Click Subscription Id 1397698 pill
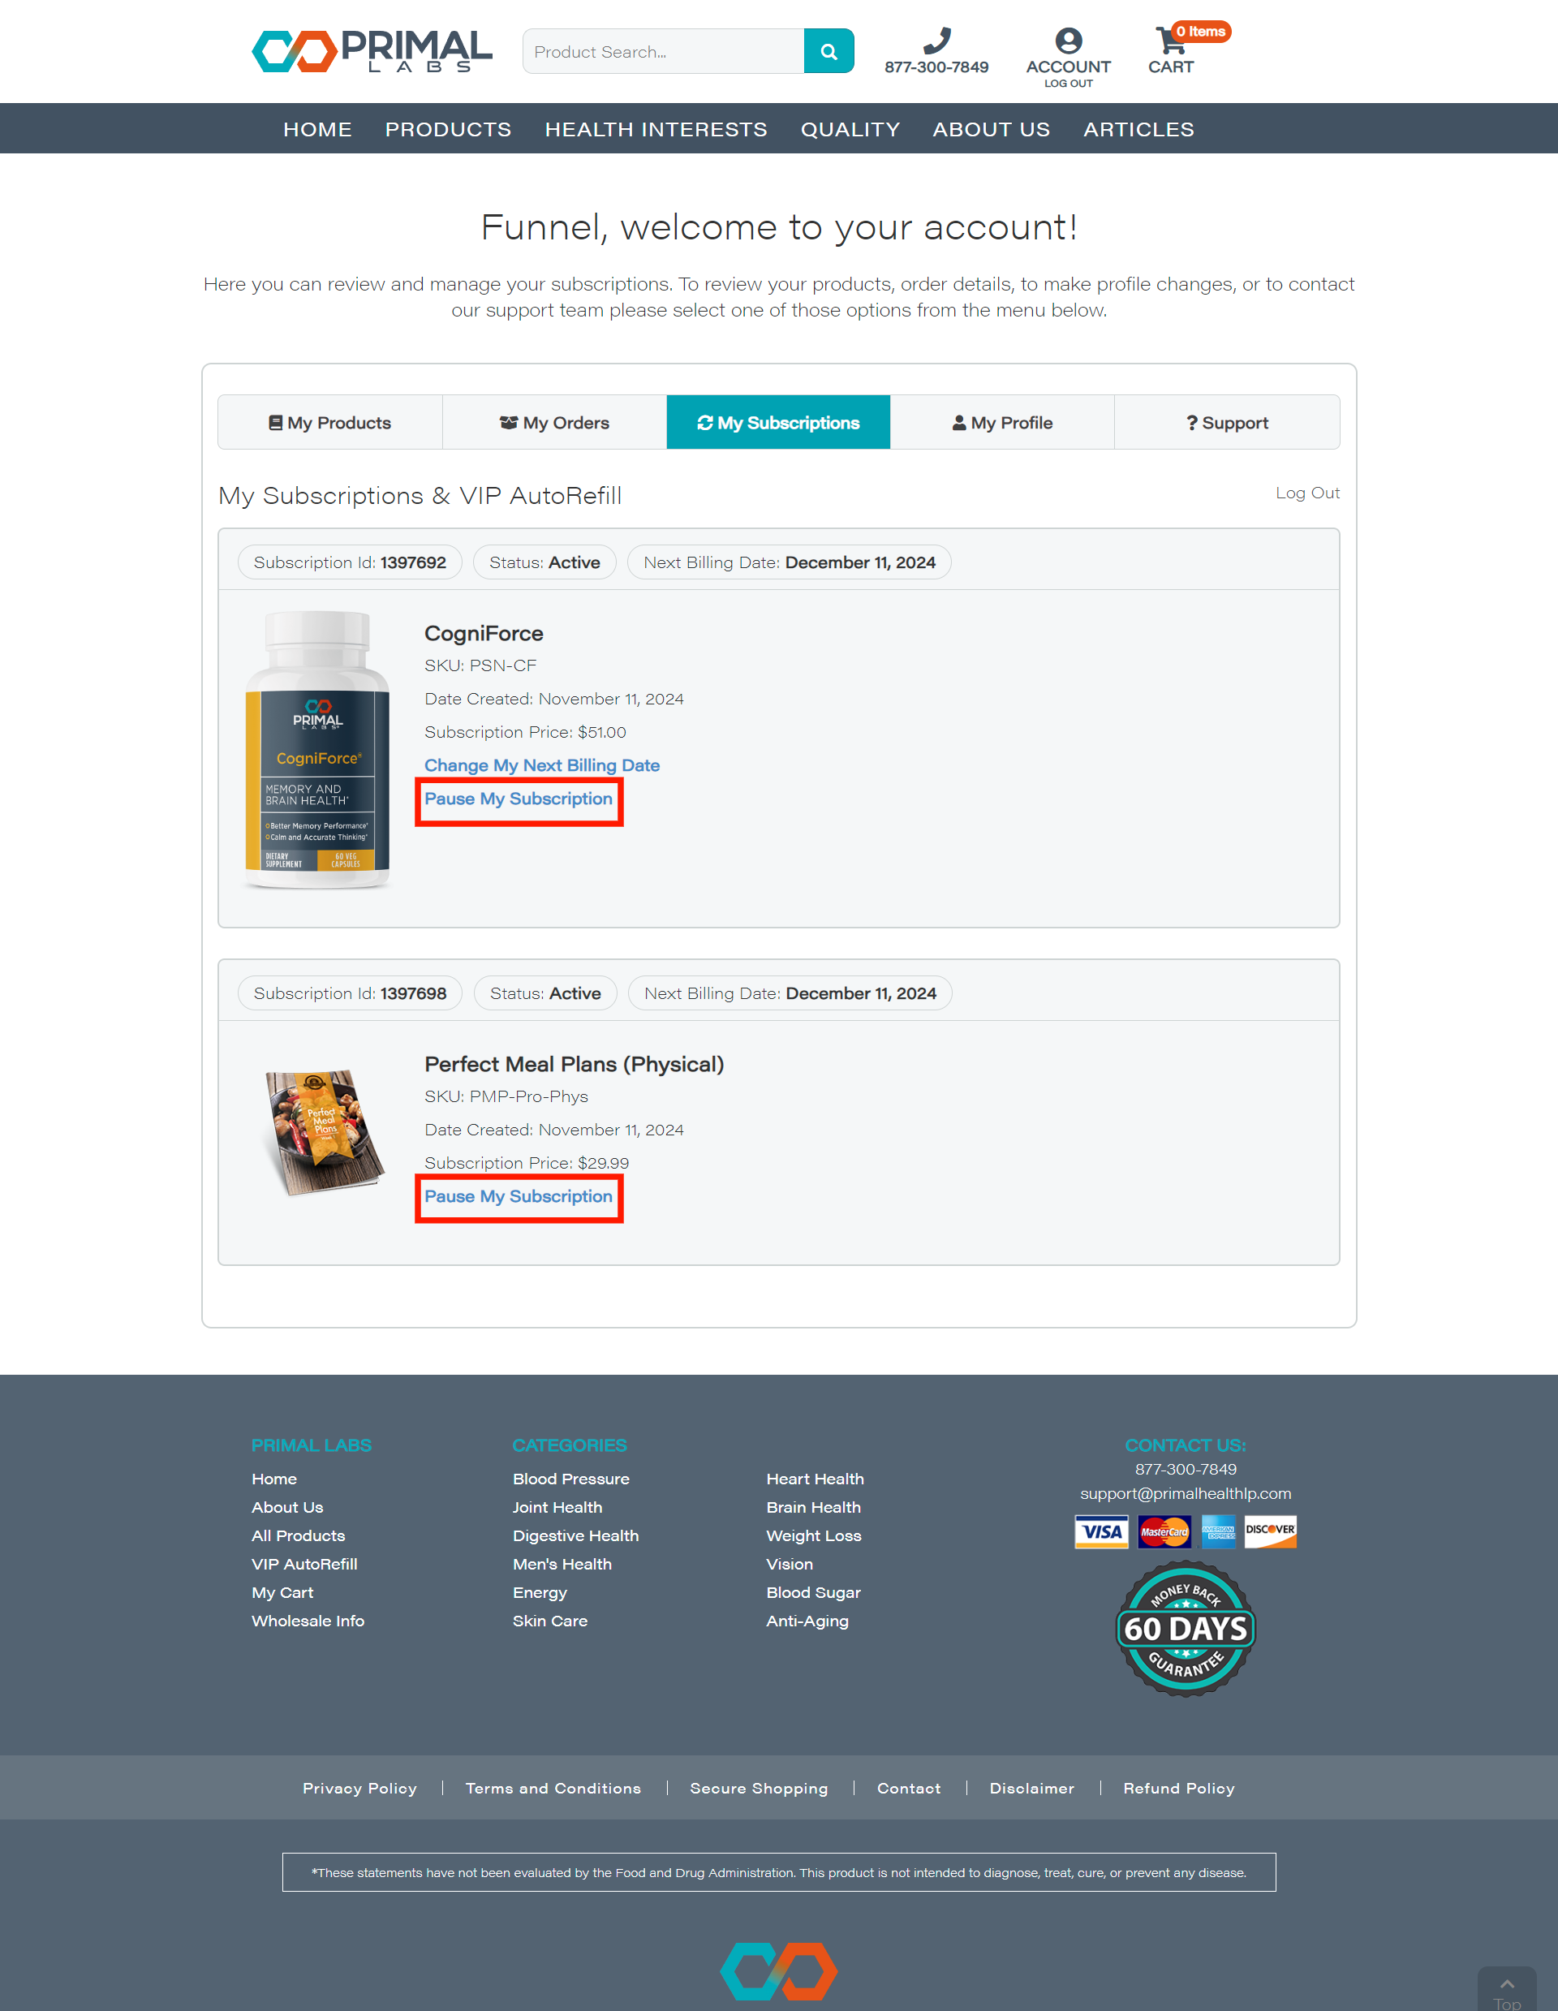The width and height of the screenshot is (1558, 2011). point(350,993)
